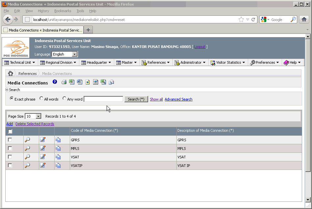Open the References menu
The width and height of the screenshot is (312, 209).
pos(156,62)
